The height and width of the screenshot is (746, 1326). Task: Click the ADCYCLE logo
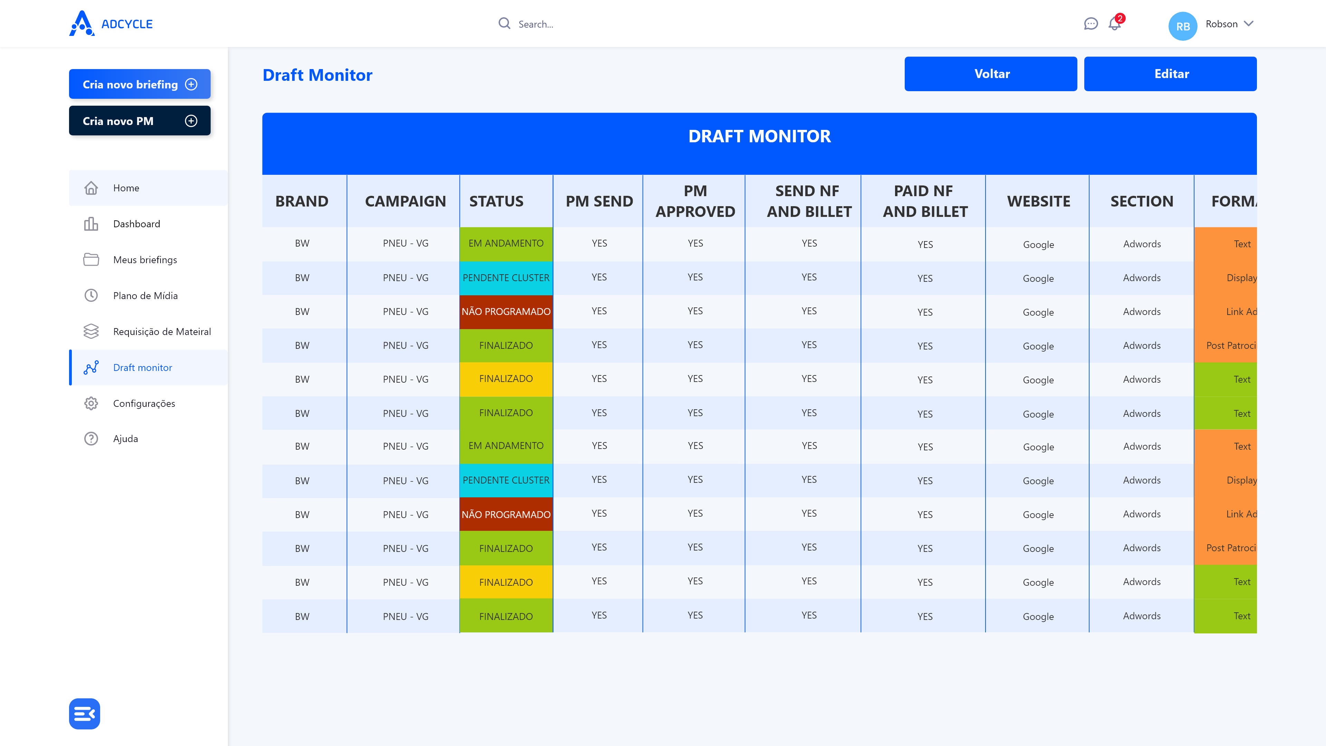(110, 24)
